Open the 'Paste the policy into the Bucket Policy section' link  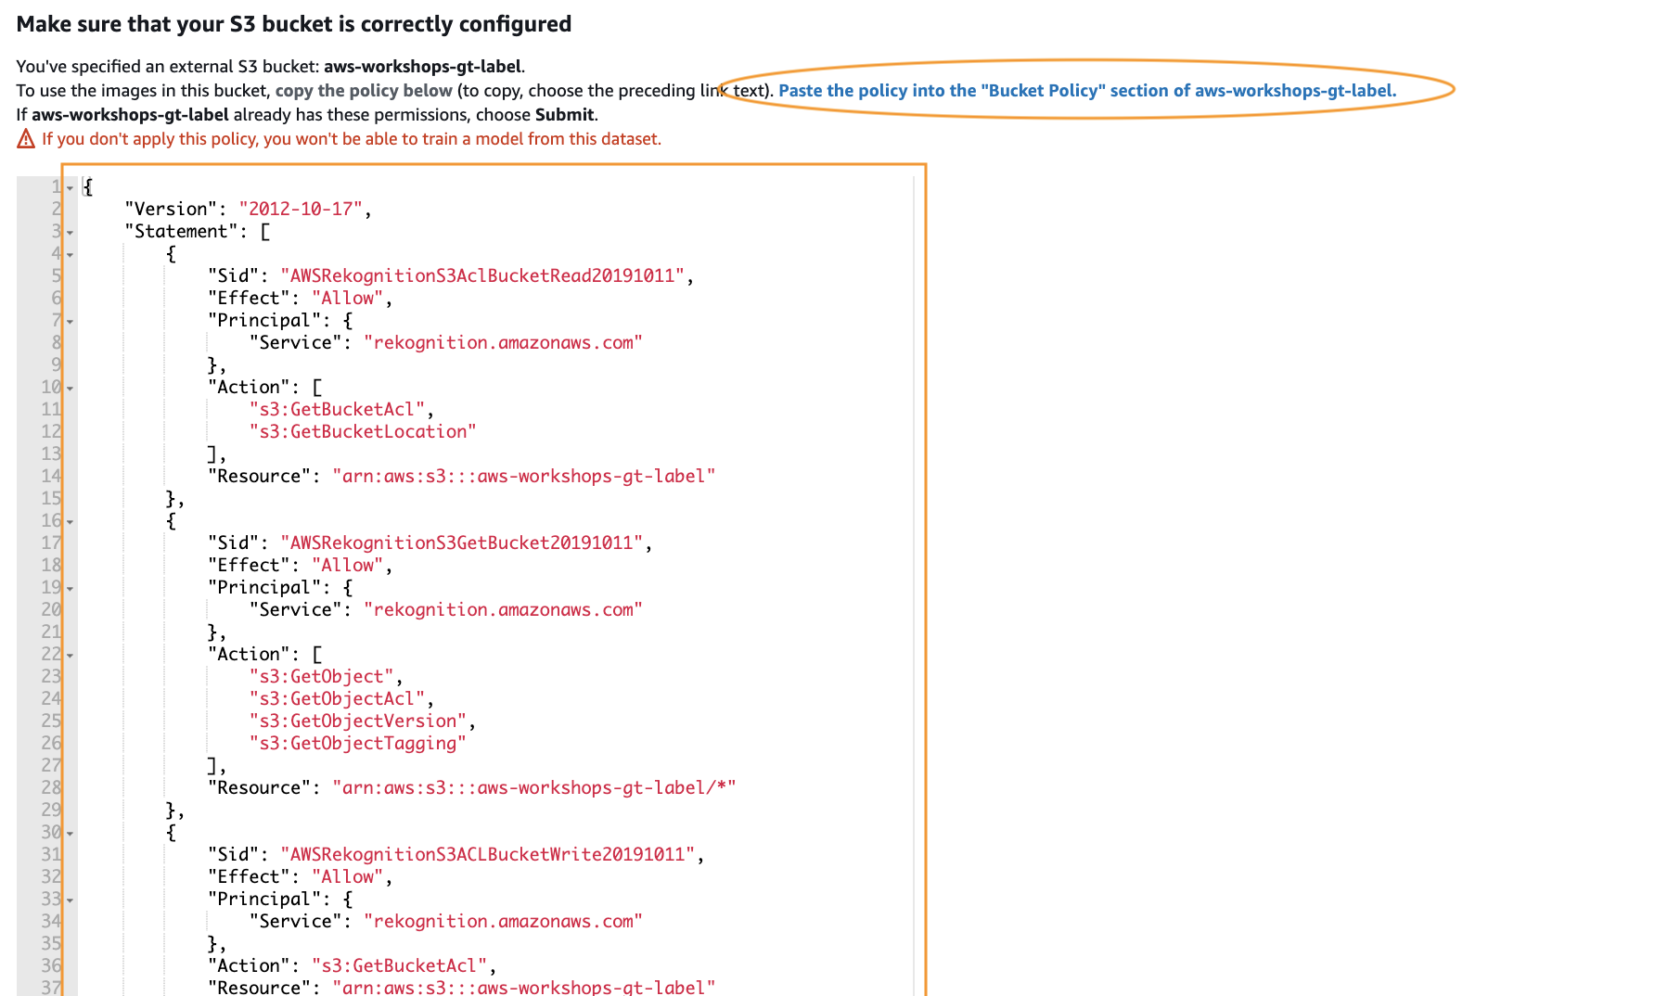(1087, 91)
